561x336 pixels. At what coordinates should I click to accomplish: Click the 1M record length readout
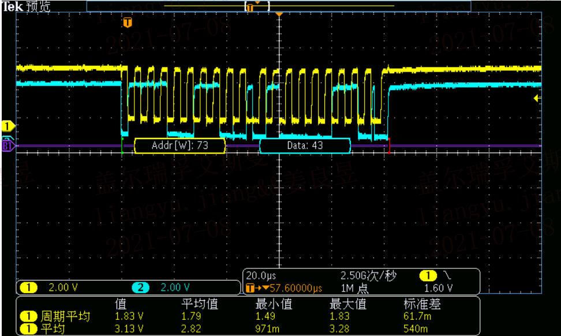(354, 288)
